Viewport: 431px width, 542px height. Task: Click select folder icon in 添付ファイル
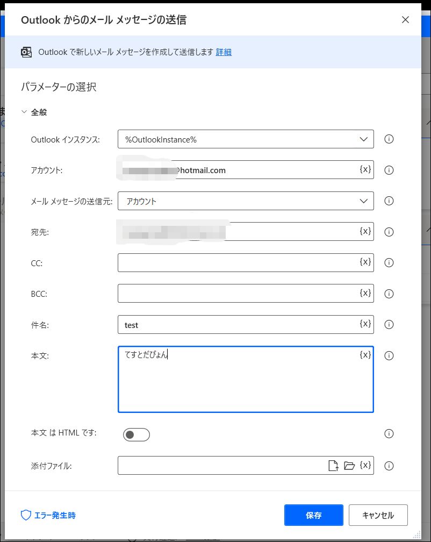click(x=349, y=466)
